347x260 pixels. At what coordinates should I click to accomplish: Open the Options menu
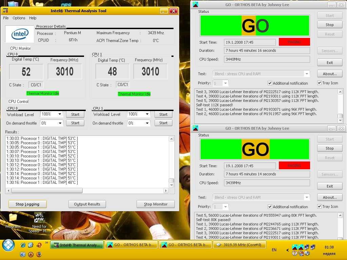coord(19,18)
